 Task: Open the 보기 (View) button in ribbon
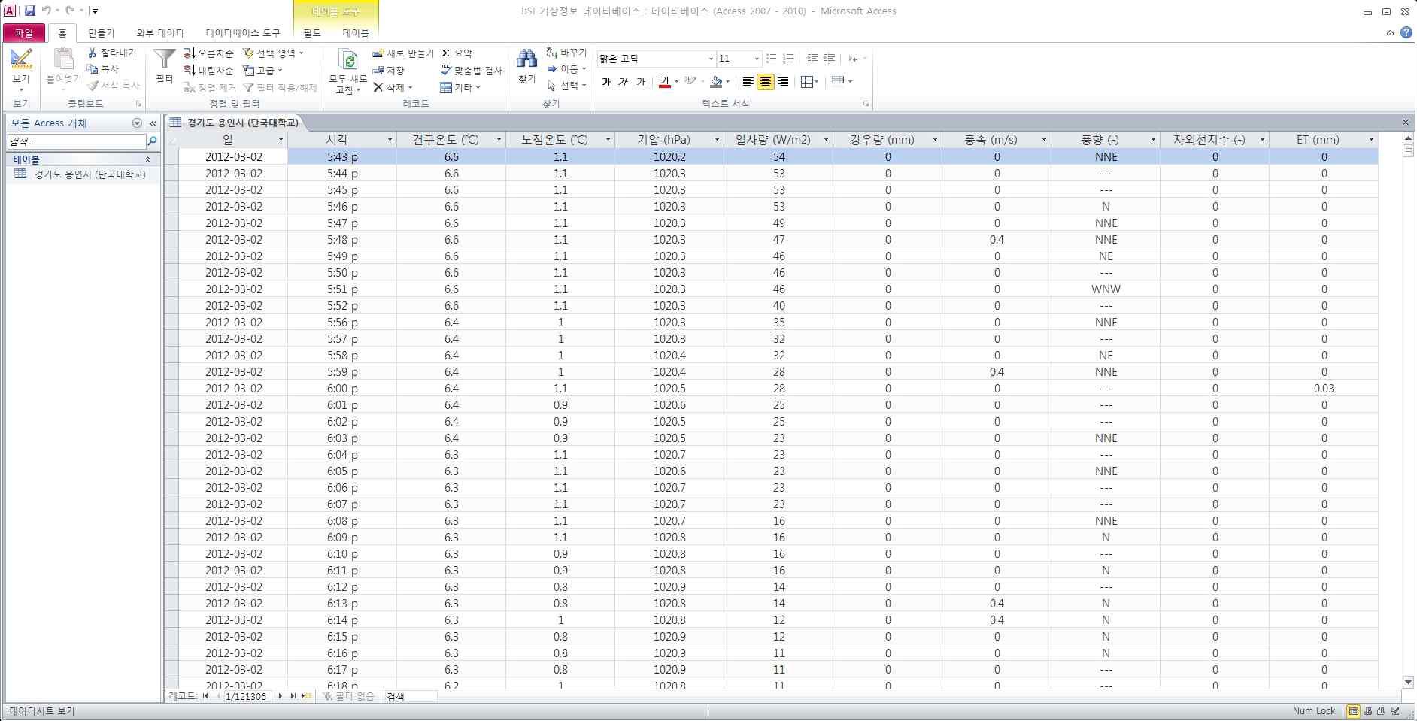click(21, 70)
